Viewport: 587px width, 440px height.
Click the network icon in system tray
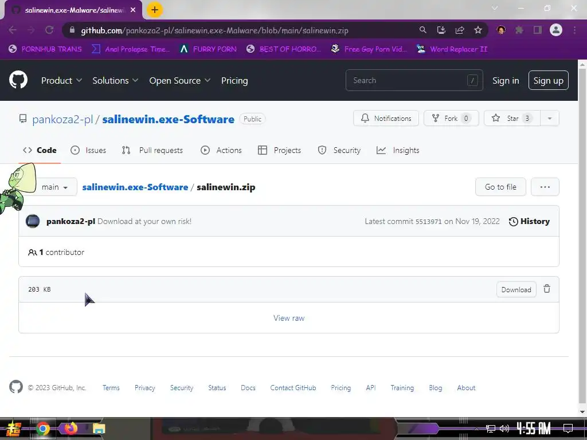[491, 429]
